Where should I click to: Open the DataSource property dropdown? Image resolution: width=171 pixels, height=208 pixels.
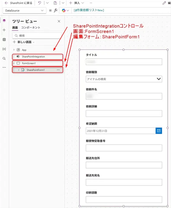click(x=24, y=11)
